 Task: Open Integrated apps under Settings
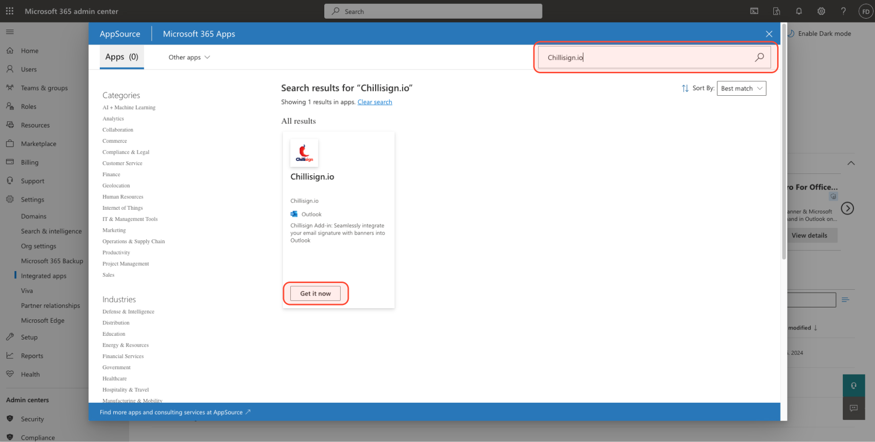[x=44, y=276]
